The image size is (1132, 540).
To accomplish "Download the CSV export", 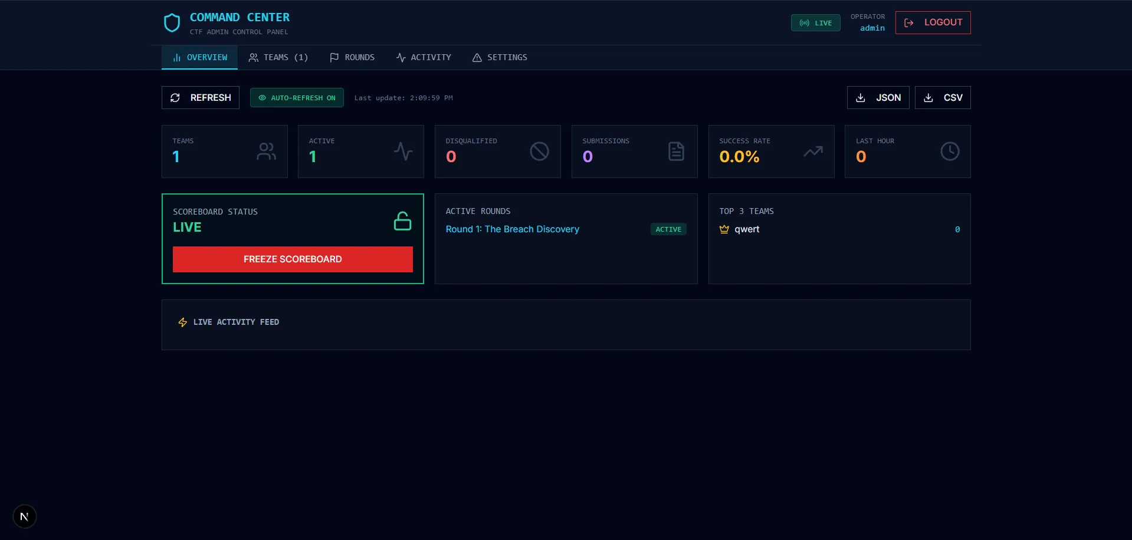I will tap(943, 98).
